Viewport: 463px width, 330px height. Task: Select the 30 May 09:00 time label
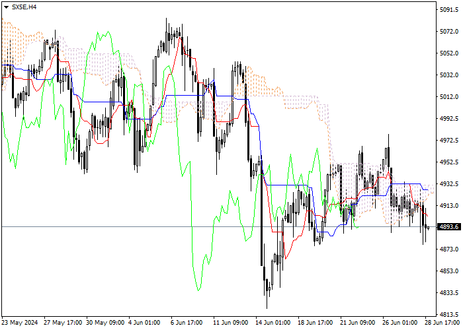[x=105, y=323]
